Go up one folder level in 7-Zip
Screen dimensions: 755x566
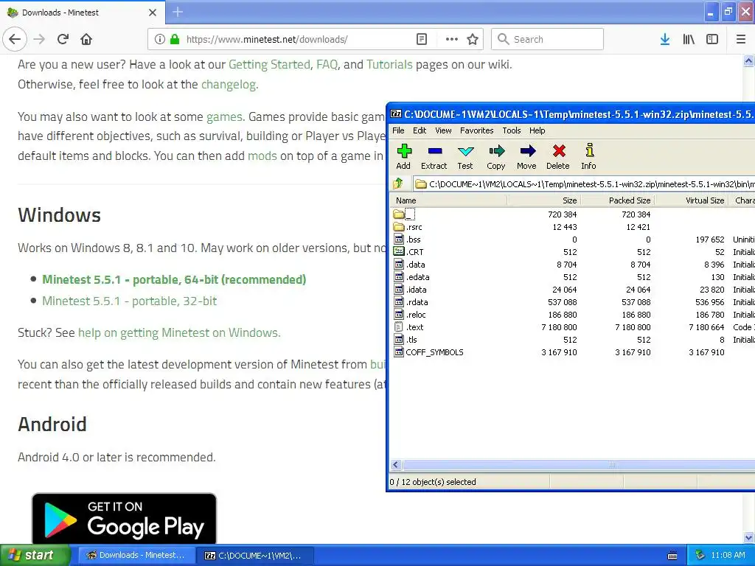pyautogui.click(x=398, y=184)
